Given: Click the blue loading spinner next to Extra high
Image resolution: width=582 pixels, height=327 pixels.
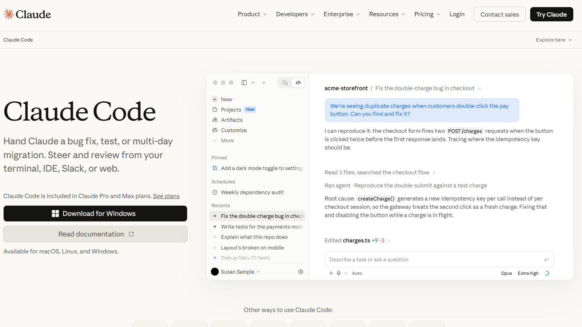Looking at the screenshot, I should click(546, 273).
